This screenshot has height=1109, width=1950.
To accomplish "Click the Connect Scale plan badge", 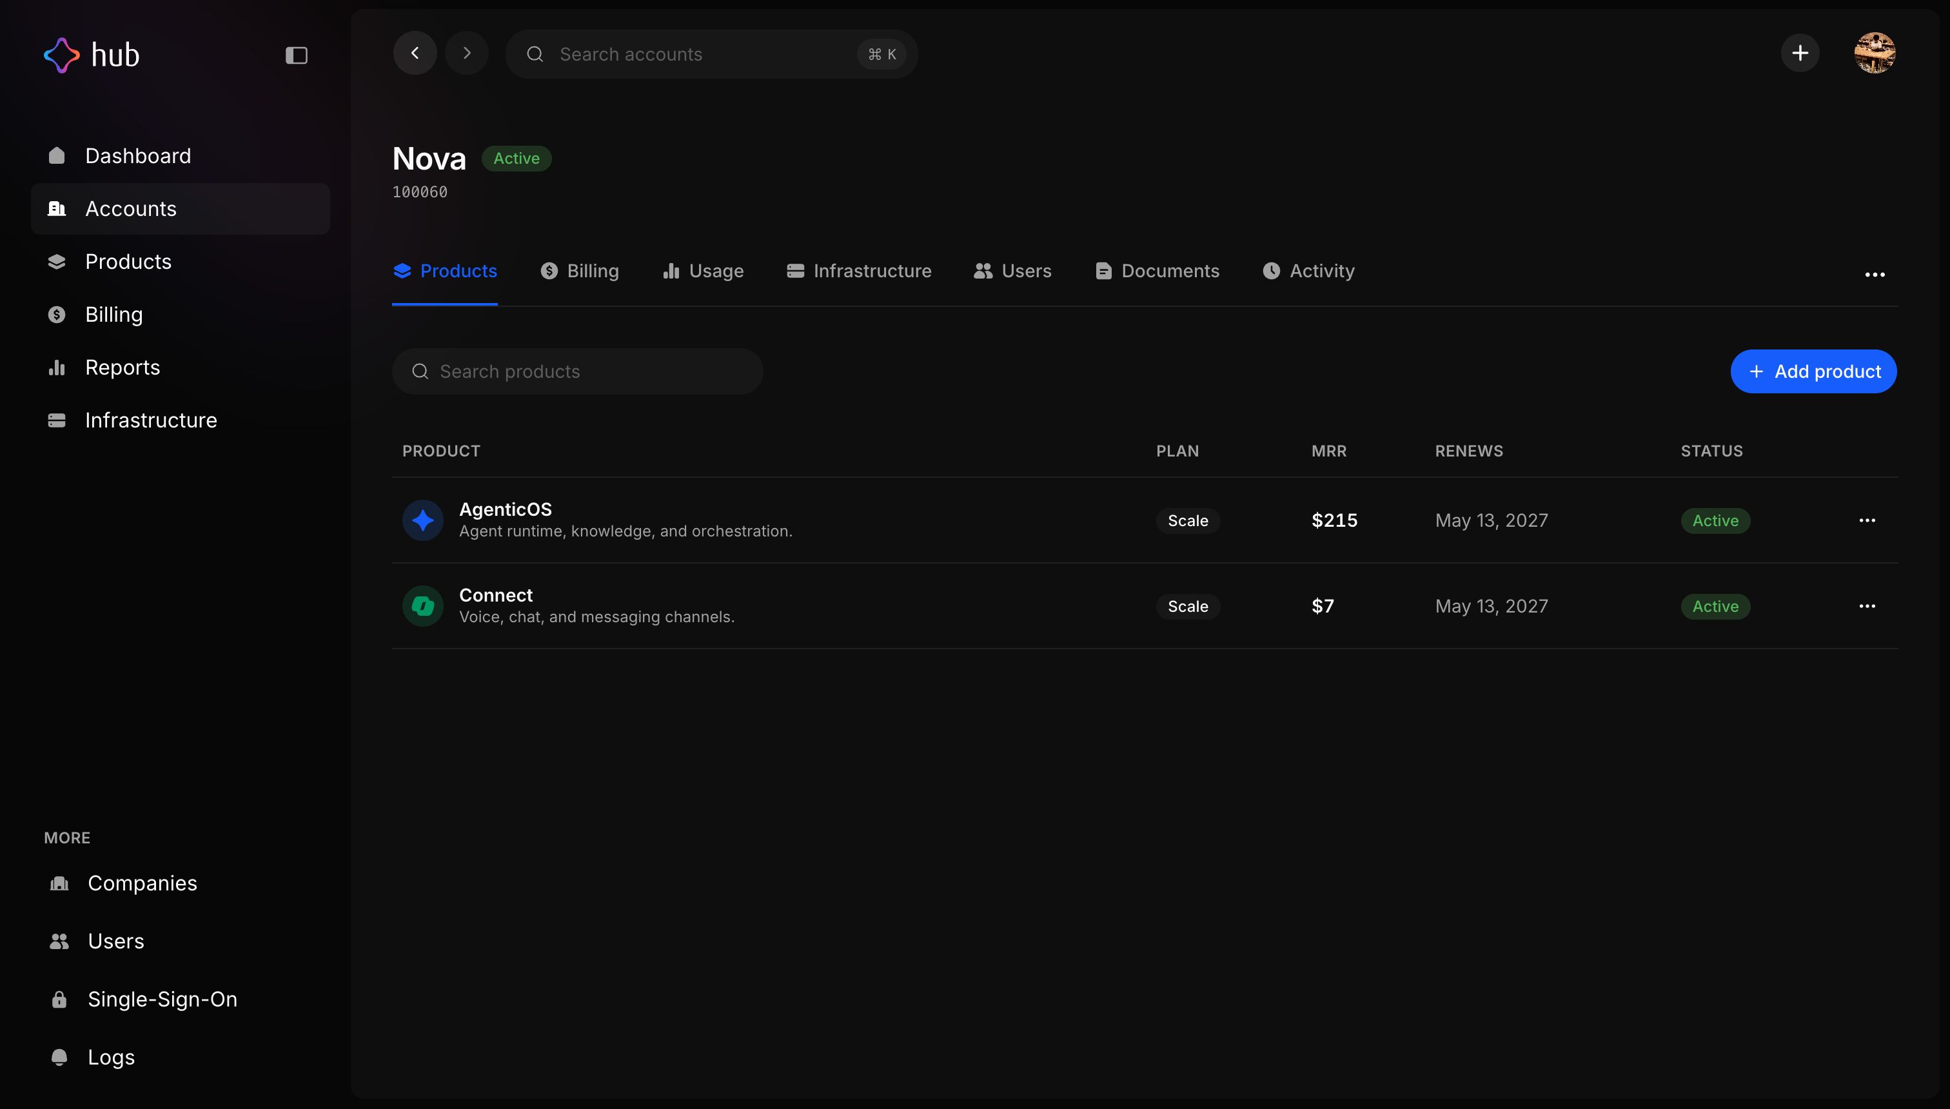I will 1188,606.
